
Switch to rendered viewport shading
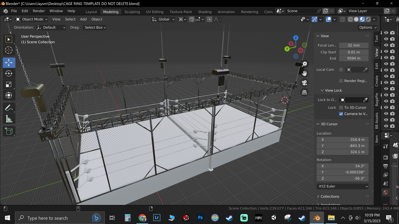point(368,19)
